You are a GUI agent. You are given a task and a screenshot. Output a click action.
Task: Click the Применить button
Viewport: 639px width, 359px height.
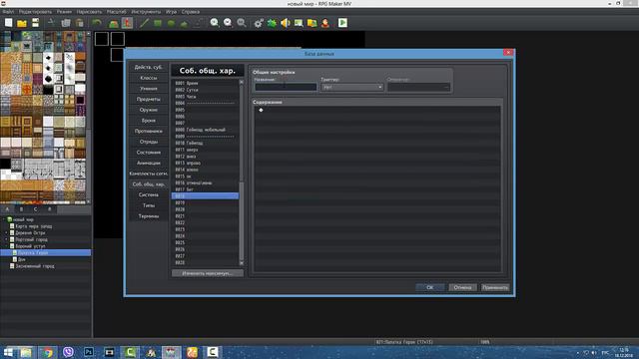[495, 287]
